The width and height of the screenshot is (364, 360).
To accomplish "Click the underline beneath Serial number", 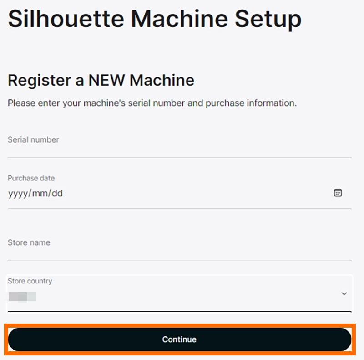I will pos(179,157).
